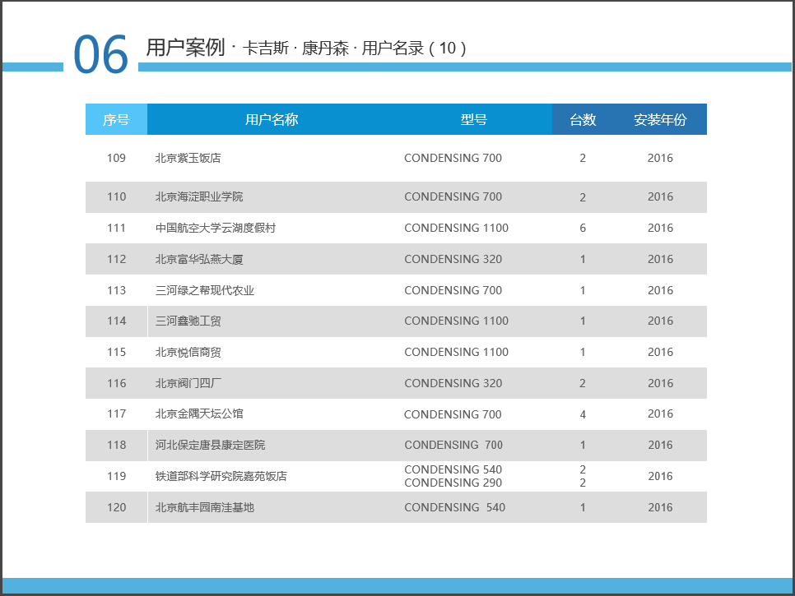Select row number 116

coord(116,383)
